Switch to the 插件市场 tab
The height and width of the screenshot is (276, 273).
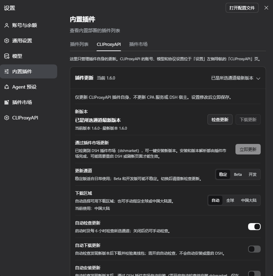coord(138,44)
